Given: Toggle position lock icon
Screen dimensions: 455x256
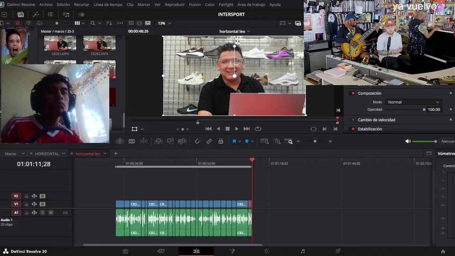Looking at the screenshot, I should (x=221, y=141).
